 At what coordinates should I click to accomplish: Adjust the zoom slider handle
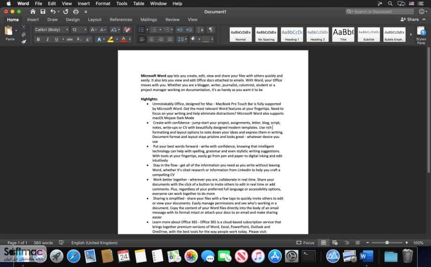pyautogui.click(x=387, y=243)
